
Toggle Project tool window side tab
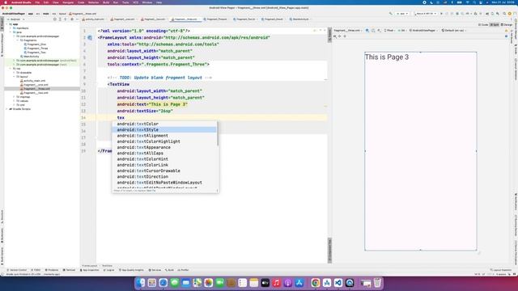point(2,23)
